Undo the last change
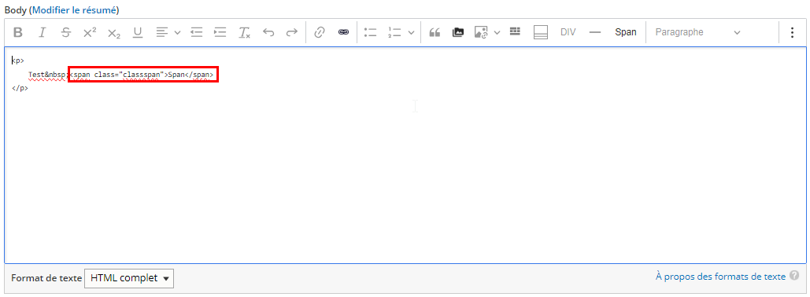 pyautogui.click(x=268, y=32)
